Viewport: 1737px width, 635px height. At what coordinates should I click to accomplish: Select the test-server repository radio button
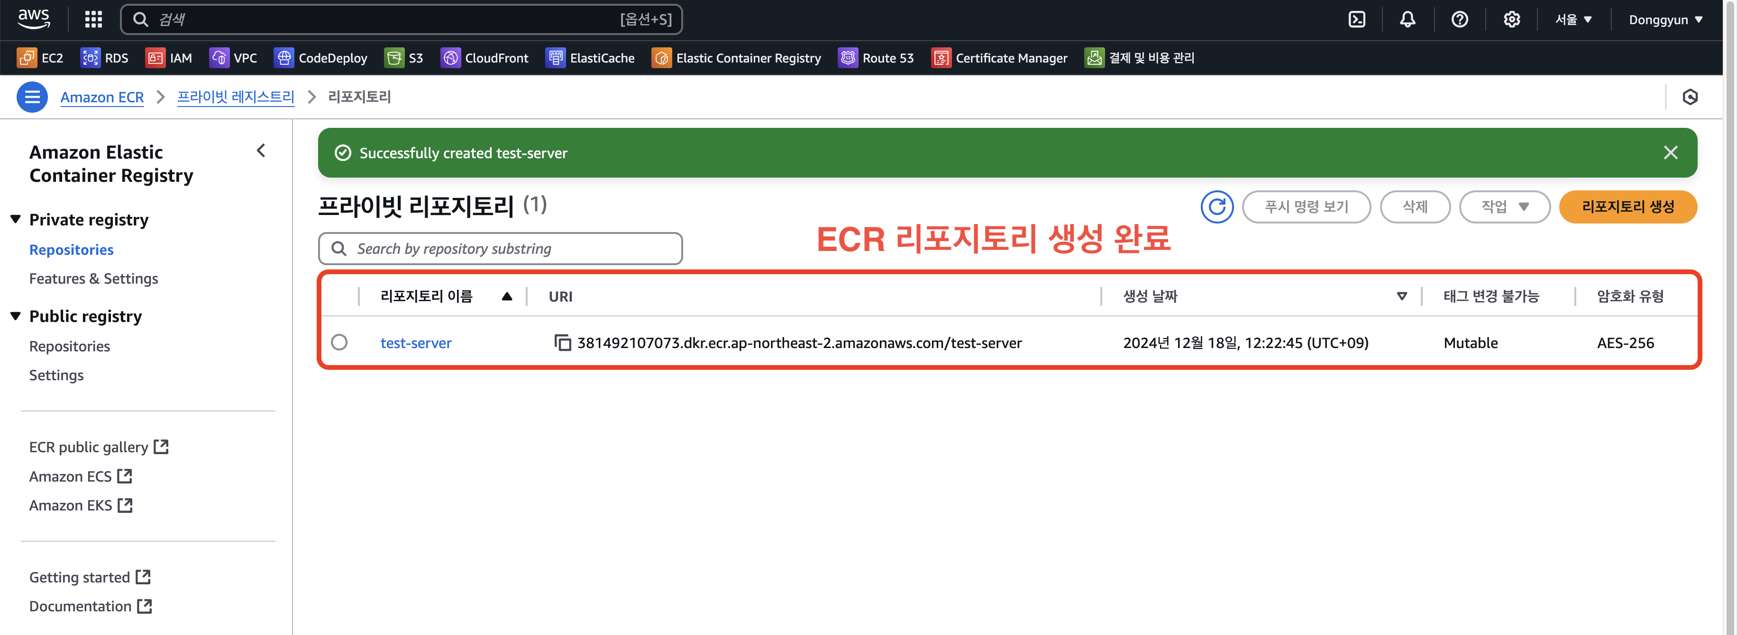339,343
